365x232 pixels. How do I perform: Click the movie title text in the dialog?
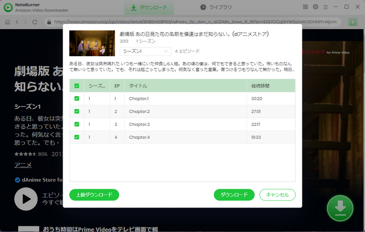coord(194,34)
